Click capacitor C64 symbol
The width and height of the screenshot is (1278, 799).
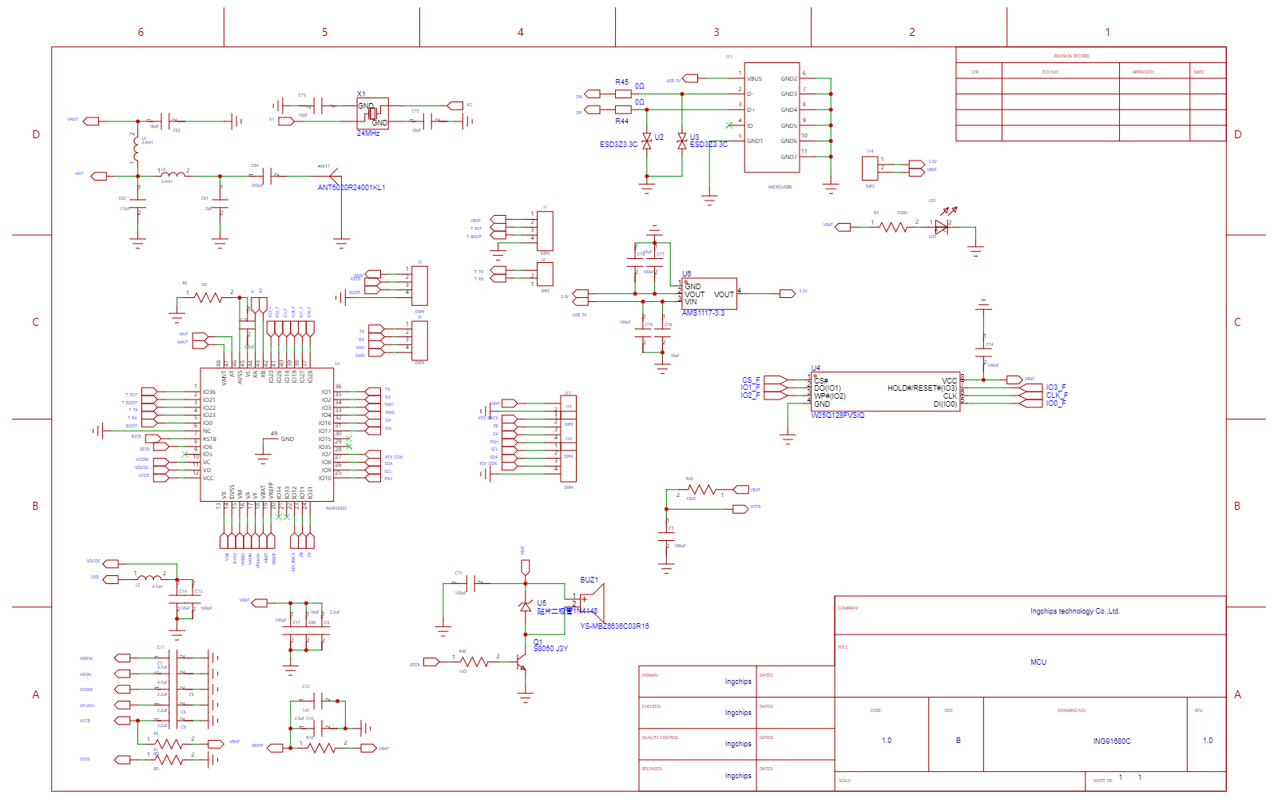tap(267, 175)
